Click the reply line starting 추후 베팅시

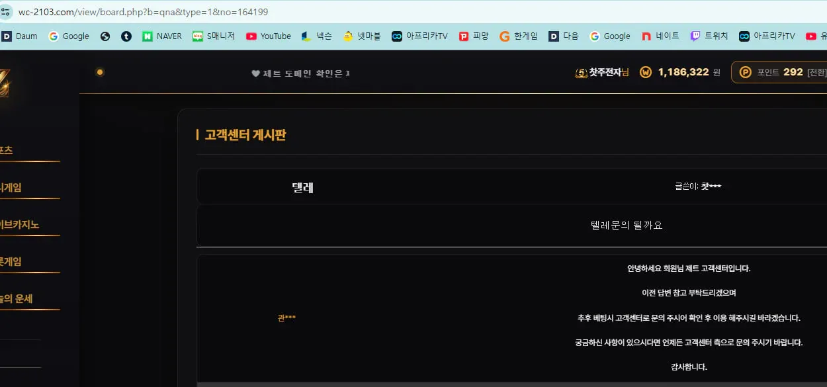[x=689, y=318]
